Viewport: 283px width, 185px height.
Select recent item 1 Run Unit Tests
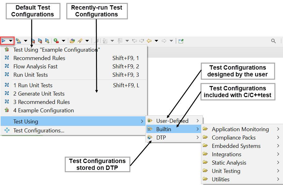pos(74,85)
